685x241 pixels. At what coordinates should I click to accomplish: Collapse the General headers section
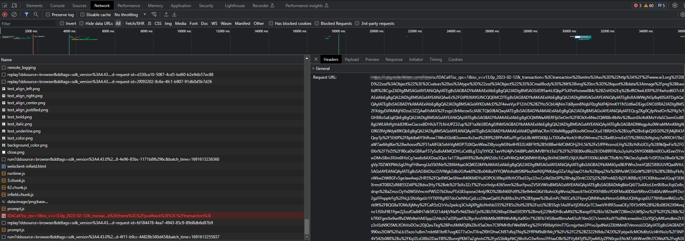[313, 69]
